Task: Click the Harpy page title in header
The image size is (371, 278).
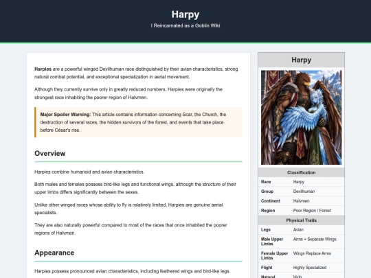Action: click(185, 14)
